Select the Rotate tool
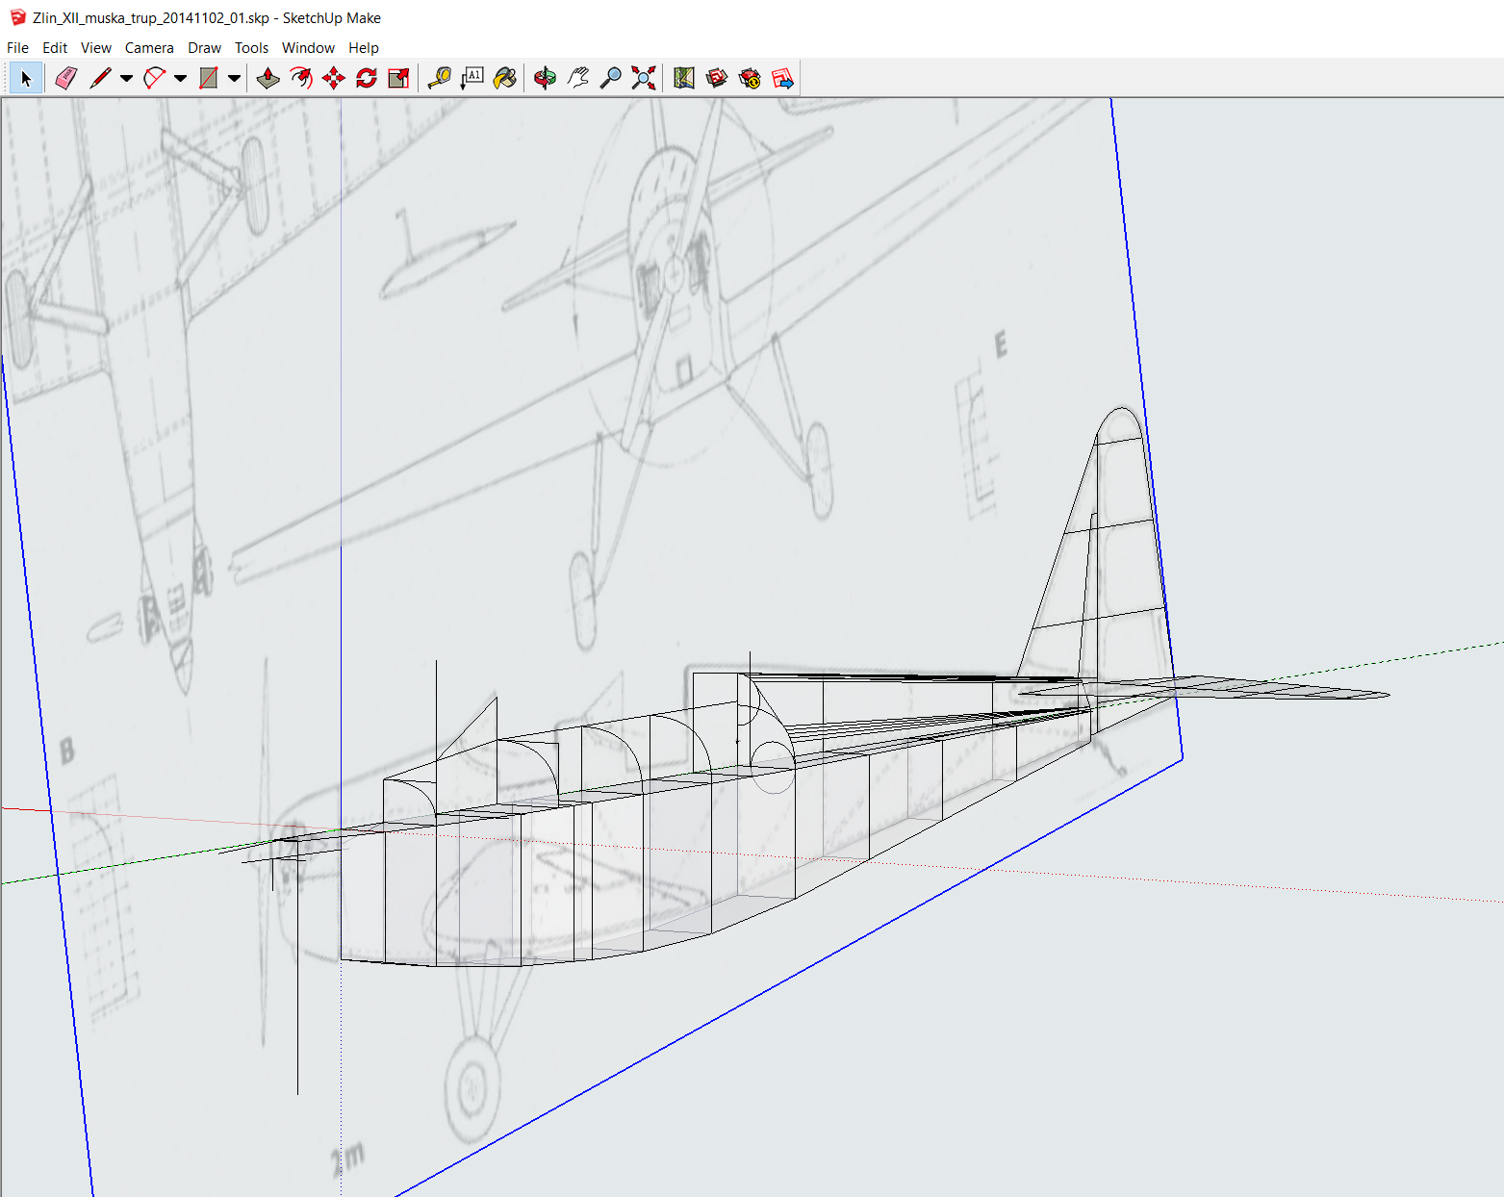This screenshot has width=1504, height=1197. pyautogui.click(x=367, y=78)
